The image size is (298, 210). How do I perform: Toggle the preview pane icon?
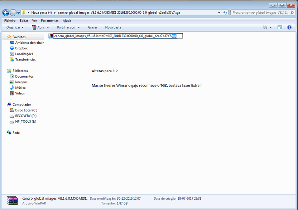(x=280, y=27)
